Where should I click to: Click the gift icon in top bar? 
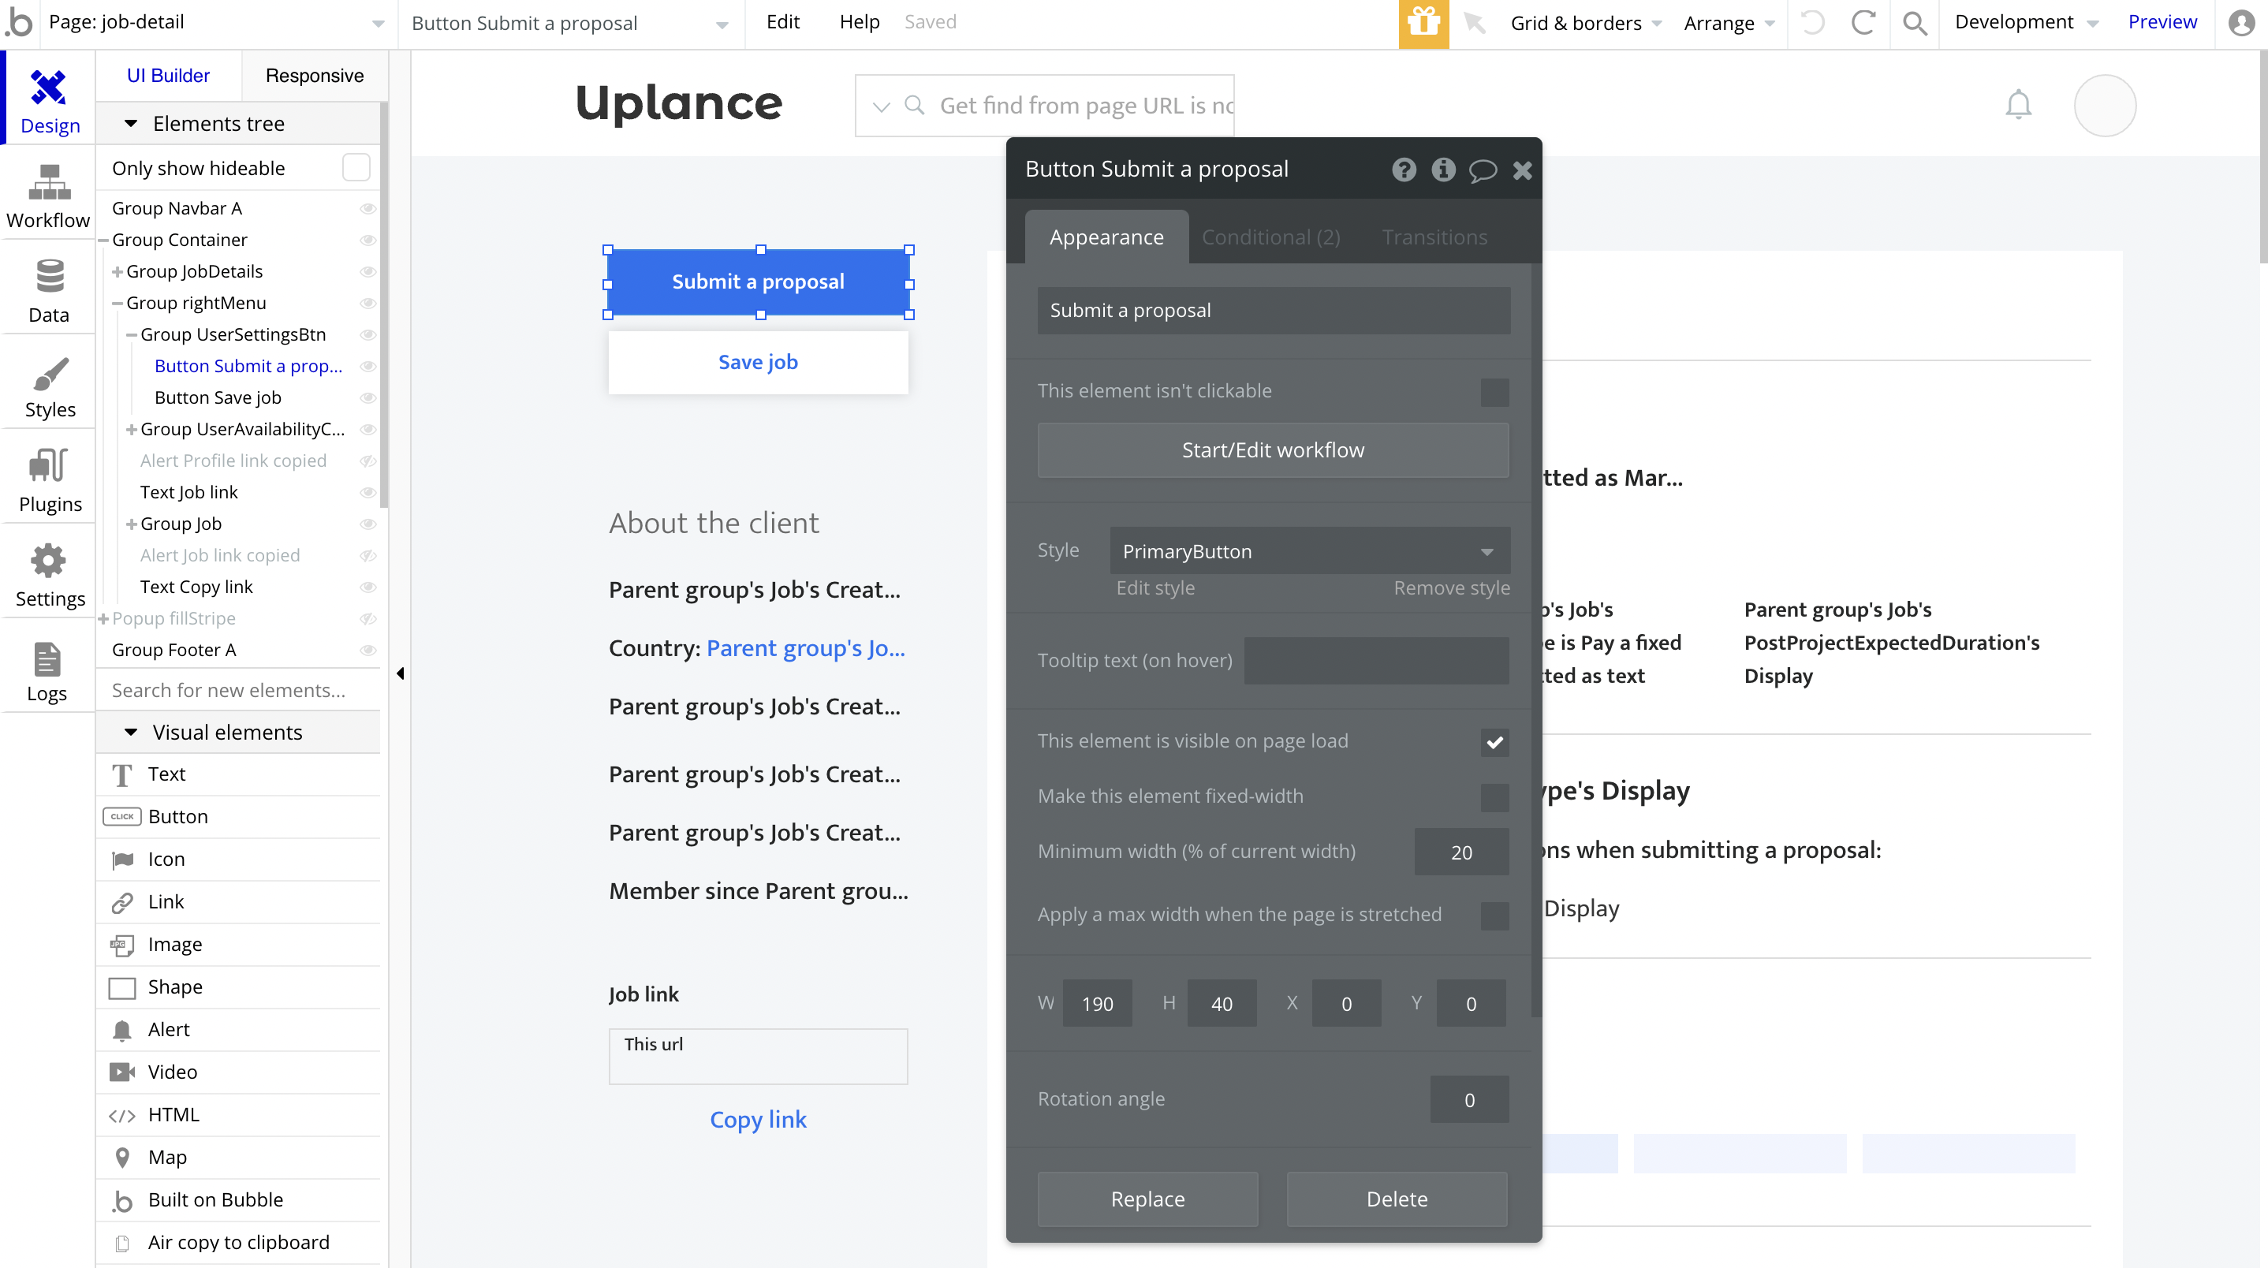click(x=1423, y=23)
